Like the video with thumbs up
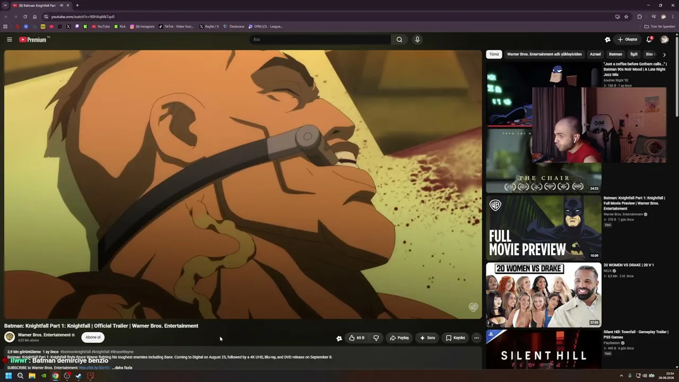Viewport: 679px width, 382px height. point(356,338)
